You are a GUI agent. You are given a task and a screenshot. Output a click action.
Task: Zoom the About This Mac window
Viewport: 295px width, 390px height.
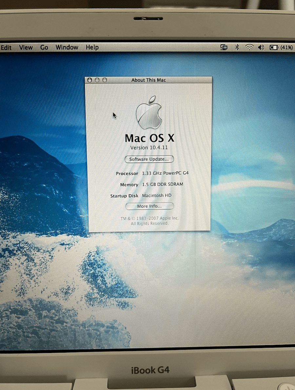coord(105,80)
